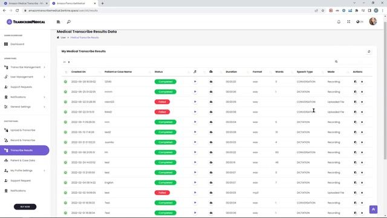Screen dimensions: 387x218
Task: Open the header search icon
Action: tap(68, 22)
